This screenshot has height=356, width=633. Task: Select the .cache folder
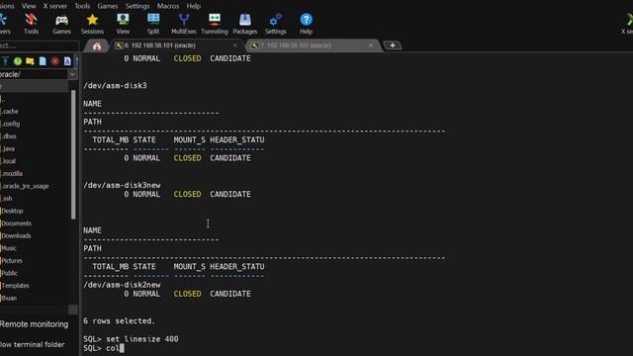coord(10,112)
